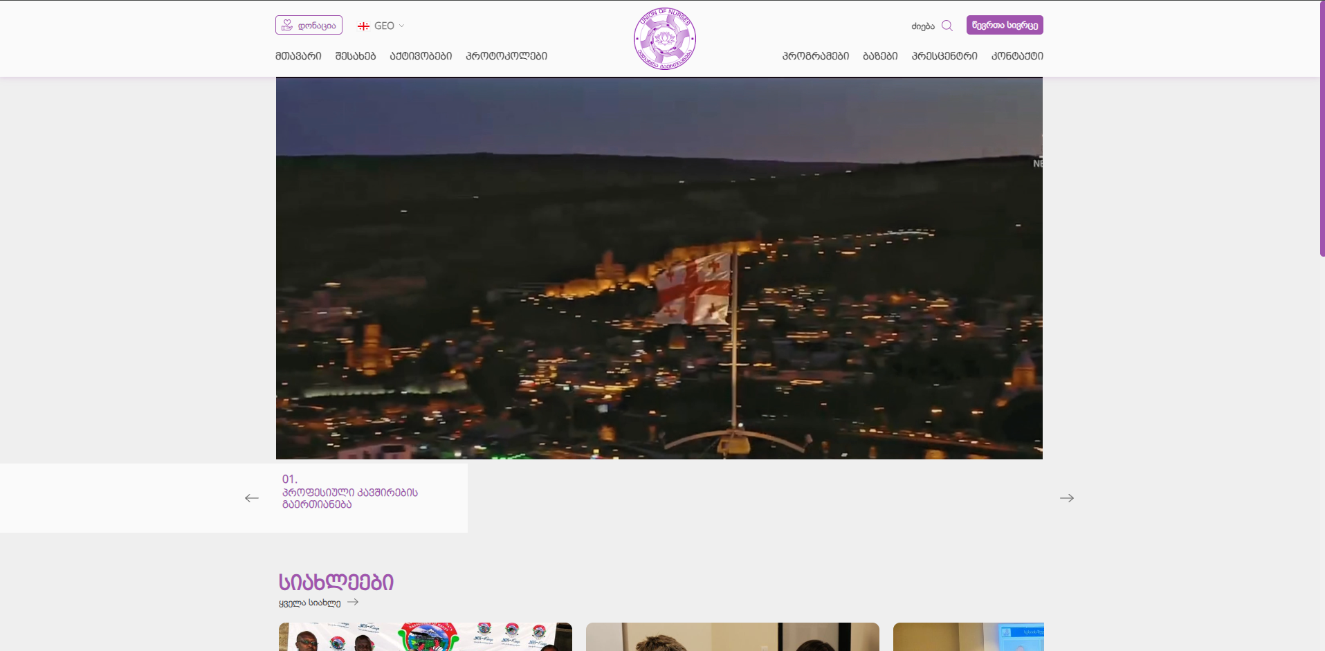Image resolution: width=1325 pixels, height=651 pixels.
Task: Go to previous slide with left arrow
Action: [x=252, y=498]
